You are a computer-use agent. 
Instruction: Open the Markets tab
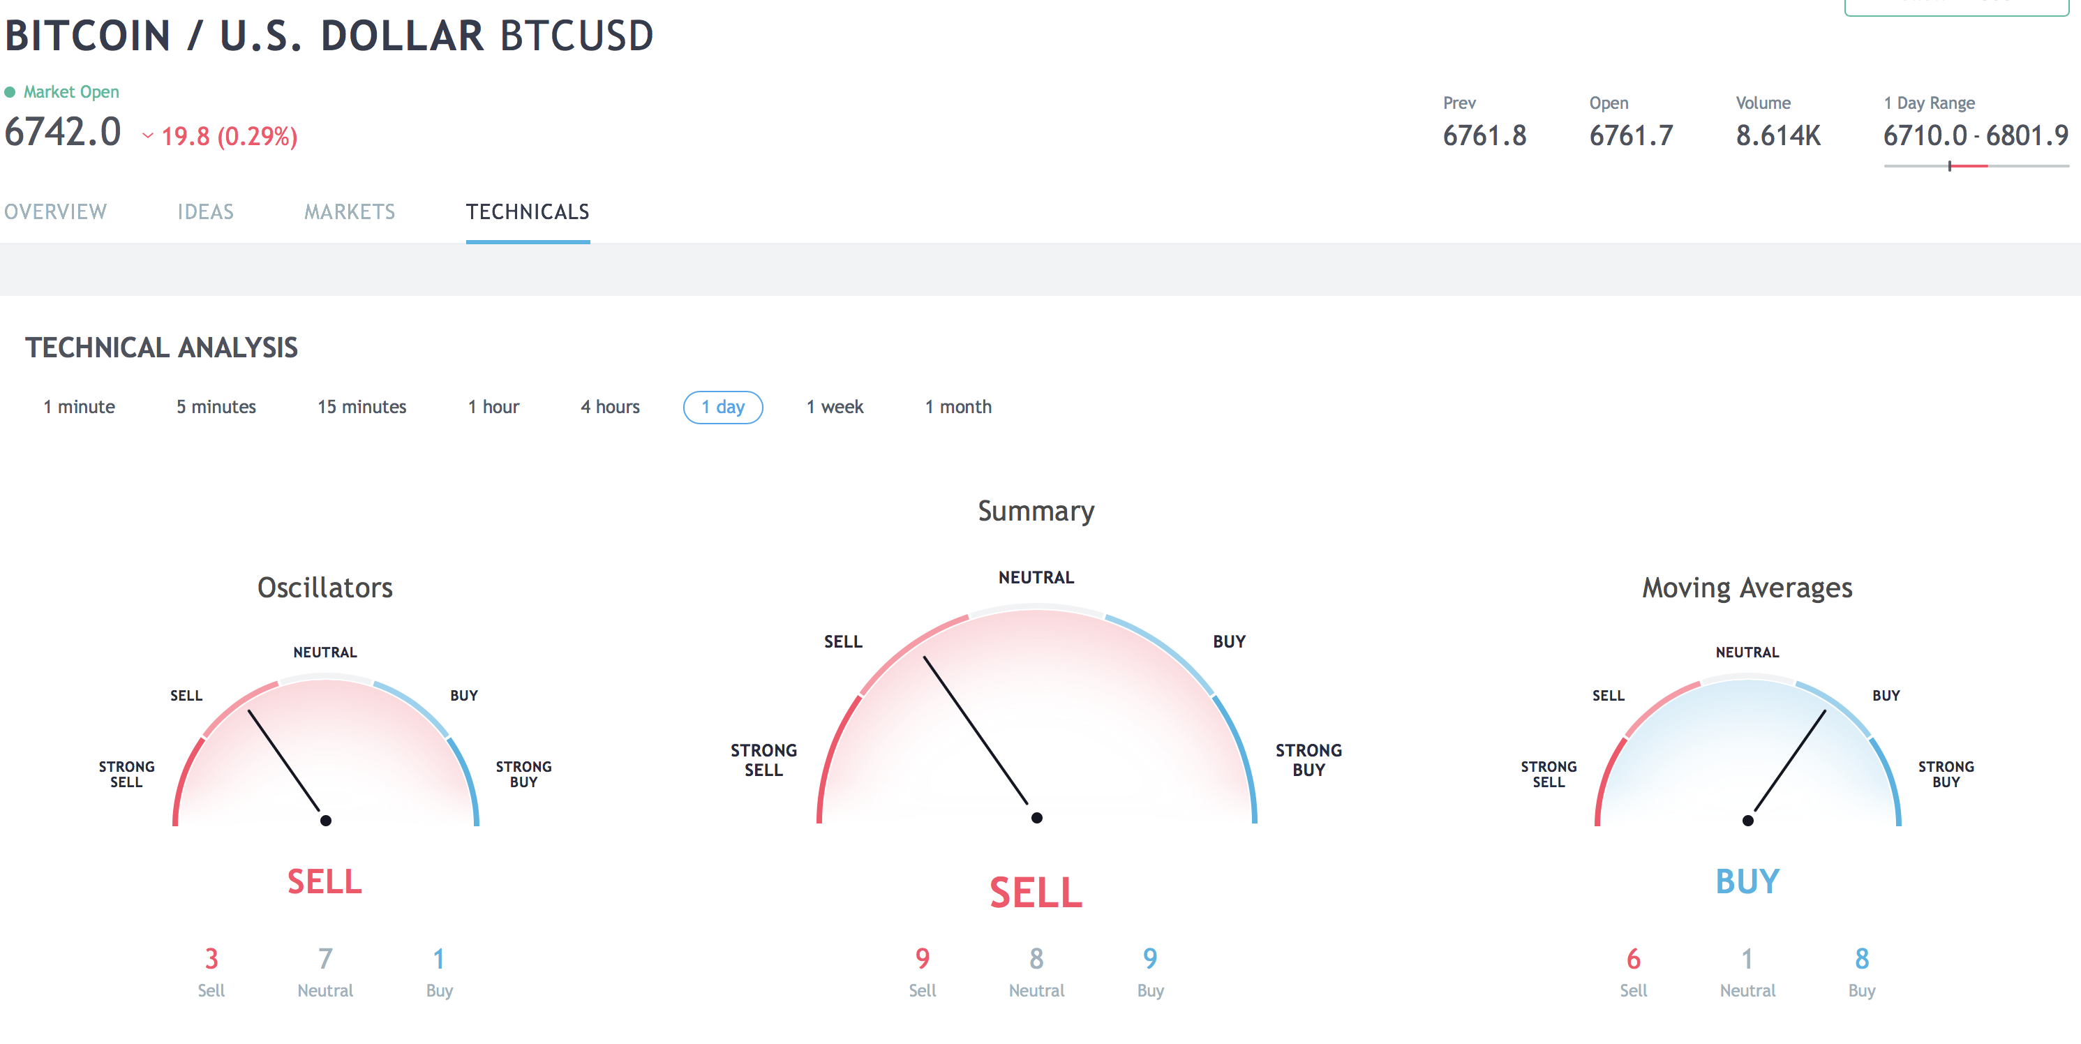[349, 211]
